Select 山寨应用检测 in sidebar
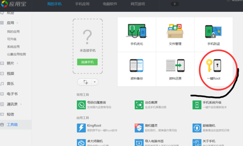The height and width of the screenshot is (146, 243). click(17, 54)
